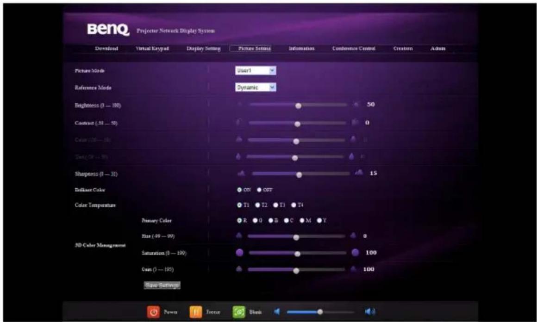The height and width of the screenshot is (322, 537).
Task: Select color temperature T2
Action: point(257,205)
